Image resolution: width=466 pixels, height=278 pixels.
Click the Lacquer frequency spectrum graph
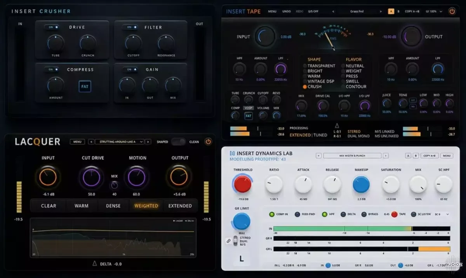(x=113, y=237)
